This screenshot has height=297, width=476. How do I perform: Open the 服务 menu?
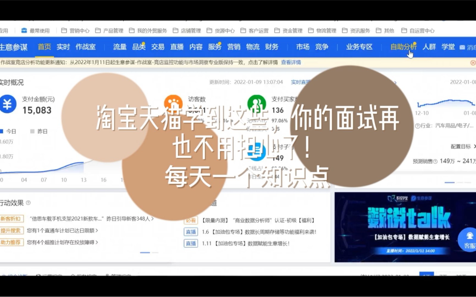[x=215, y=47]
